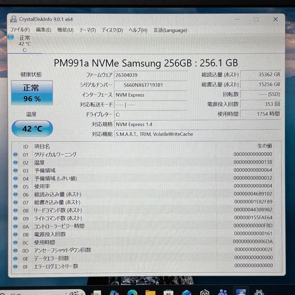Open Microsoft Edge from the taskbar

pos(132,292)
